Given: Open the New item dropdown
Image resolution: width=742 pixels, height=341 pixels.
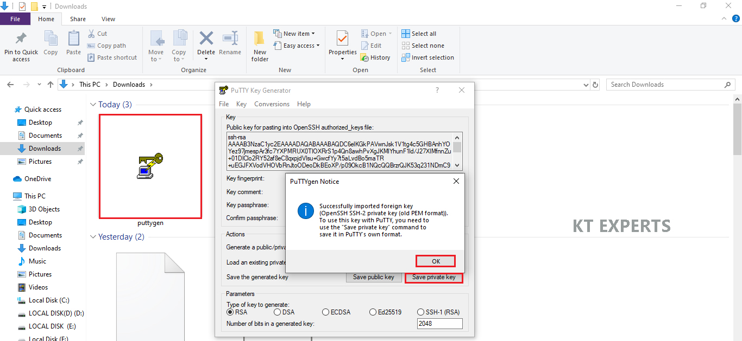Looking at the screenshot, I should click(x=294, y=34).
